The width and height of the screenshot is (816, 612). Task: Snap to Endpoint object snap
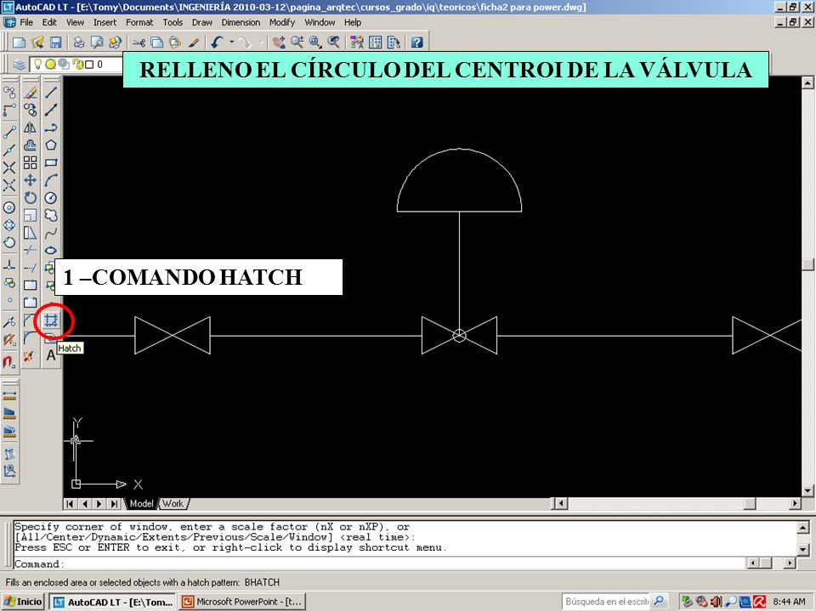9,133
